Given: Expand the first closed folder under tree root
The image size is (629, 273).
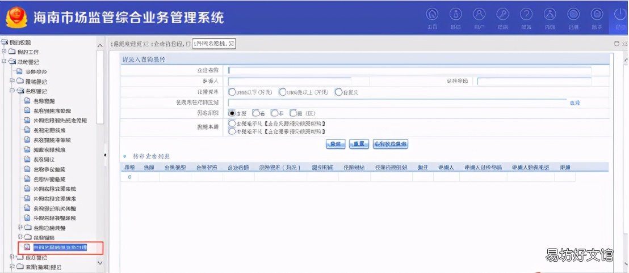Looking at the screenshot, I should tap(3, 52).
